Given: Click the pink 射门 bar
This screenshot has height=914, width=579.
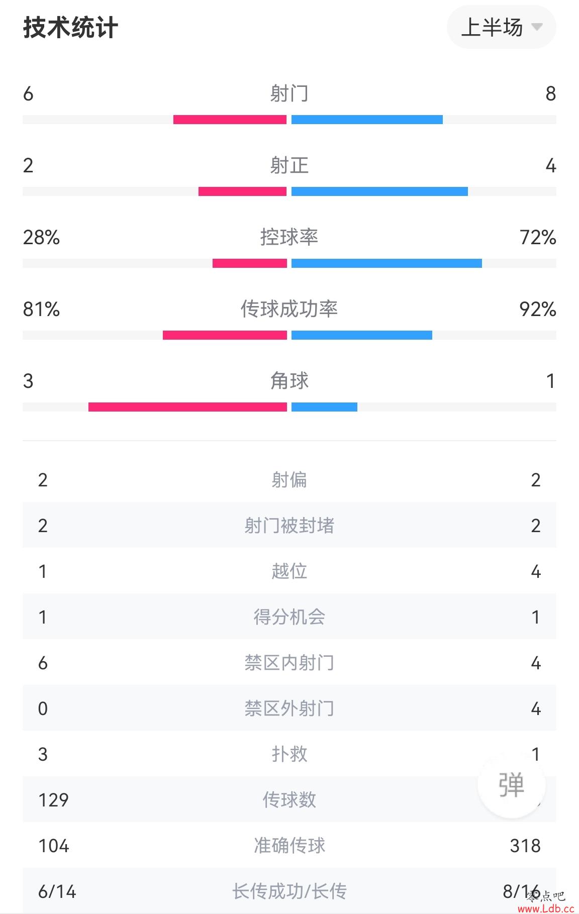Looking at the screenshot, I should coord(230,120).
